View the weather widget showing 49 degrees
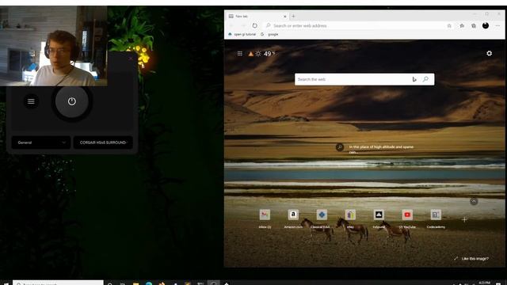This screenshot has height=285, width=507. click(x=261, y=54)
